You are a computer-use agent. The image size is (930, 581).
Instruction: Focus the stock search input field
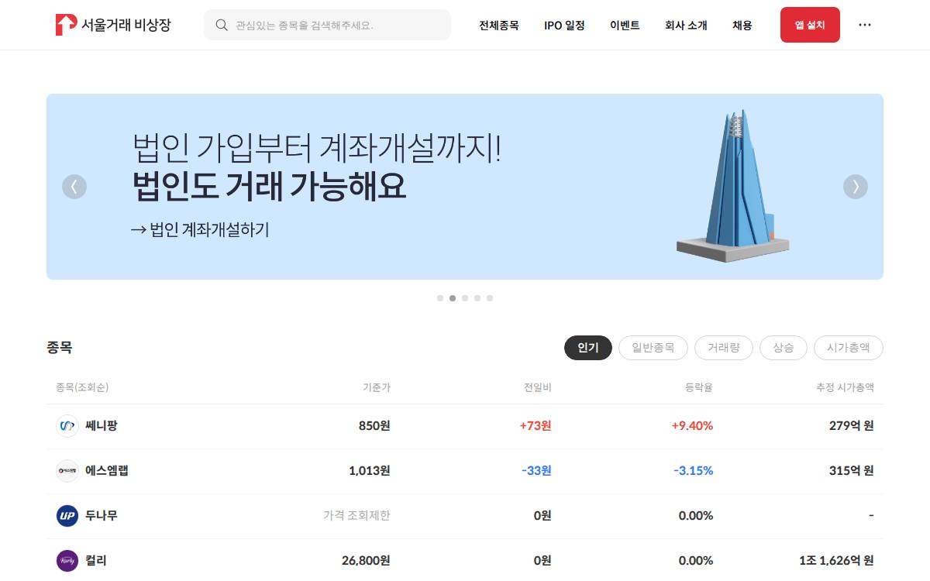(327, 25)
